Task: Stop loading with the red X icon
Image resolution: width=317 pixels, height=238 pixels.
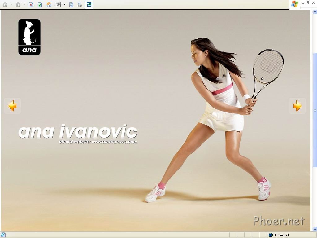Action: 31,5
